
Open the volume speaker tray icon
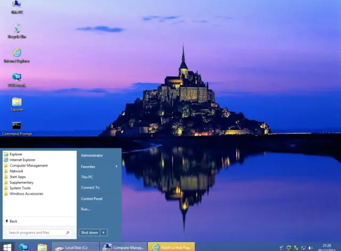[x=311, y=248]
